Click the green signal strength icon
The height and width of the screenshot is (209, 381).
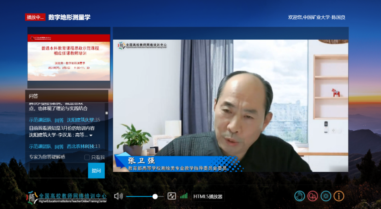[184, 196]
